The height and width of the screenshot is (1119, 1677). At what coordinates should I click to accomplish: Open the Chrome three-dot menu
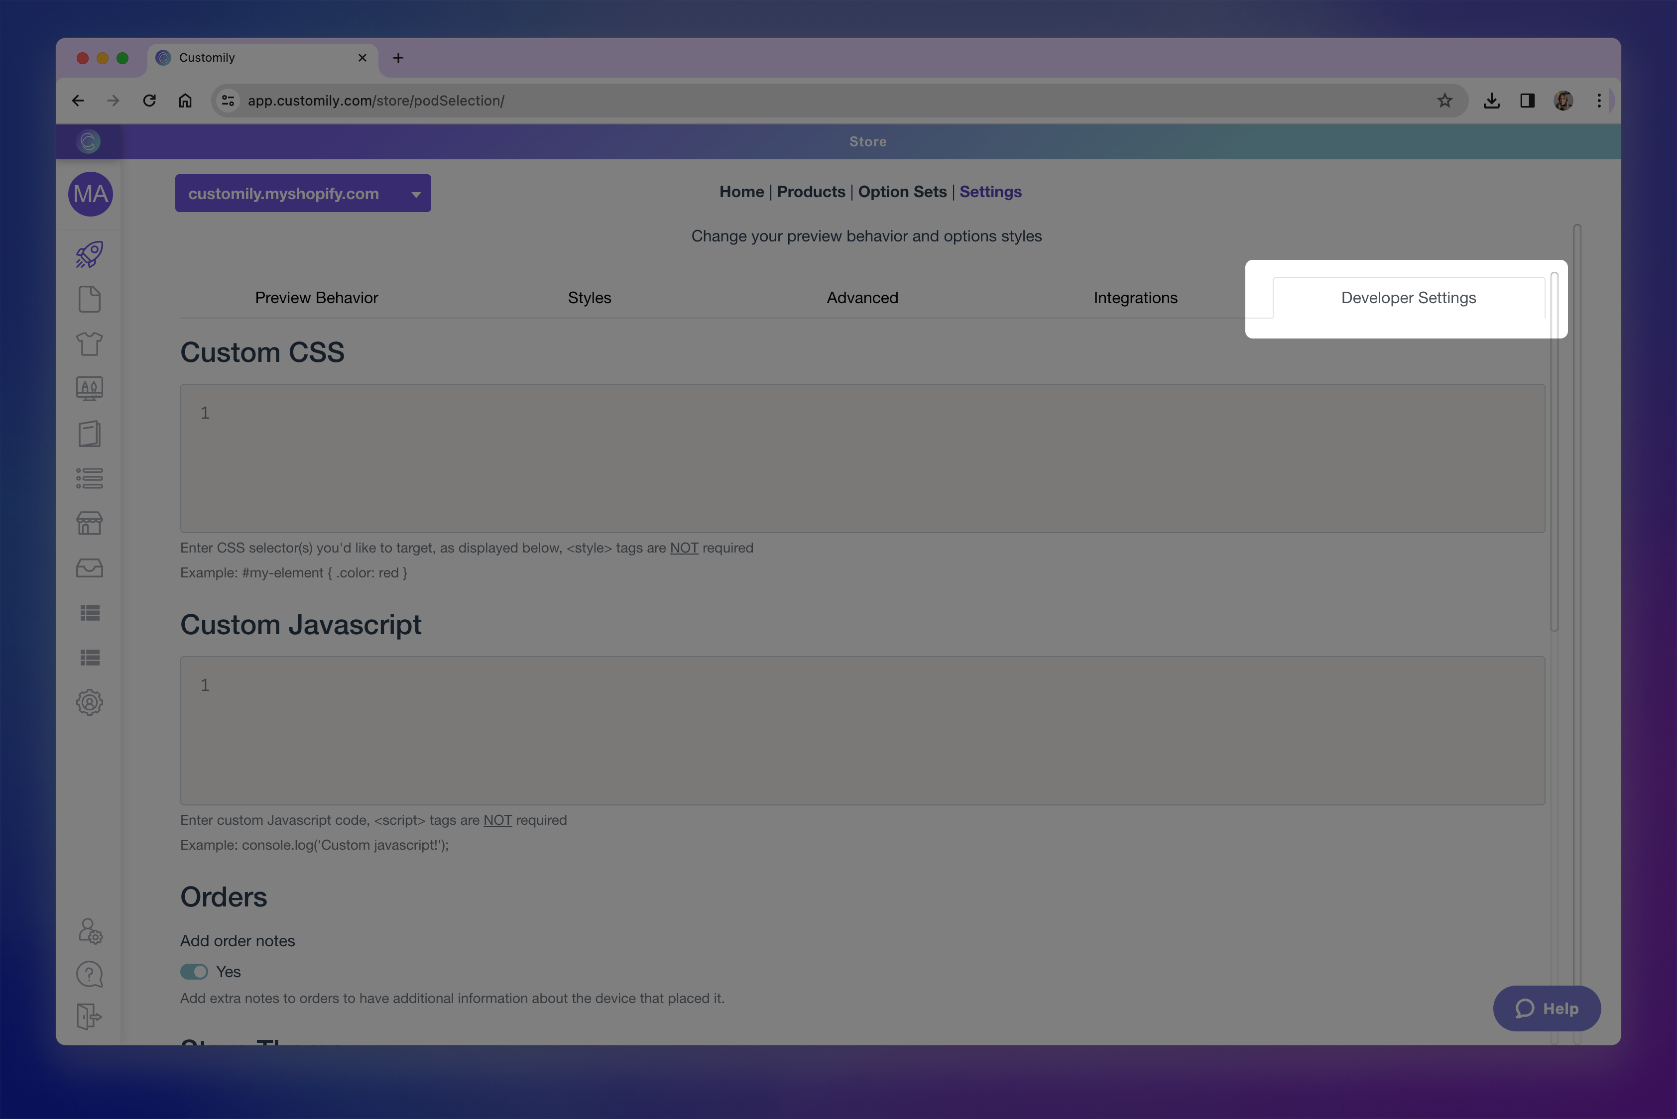[1599, 101]
